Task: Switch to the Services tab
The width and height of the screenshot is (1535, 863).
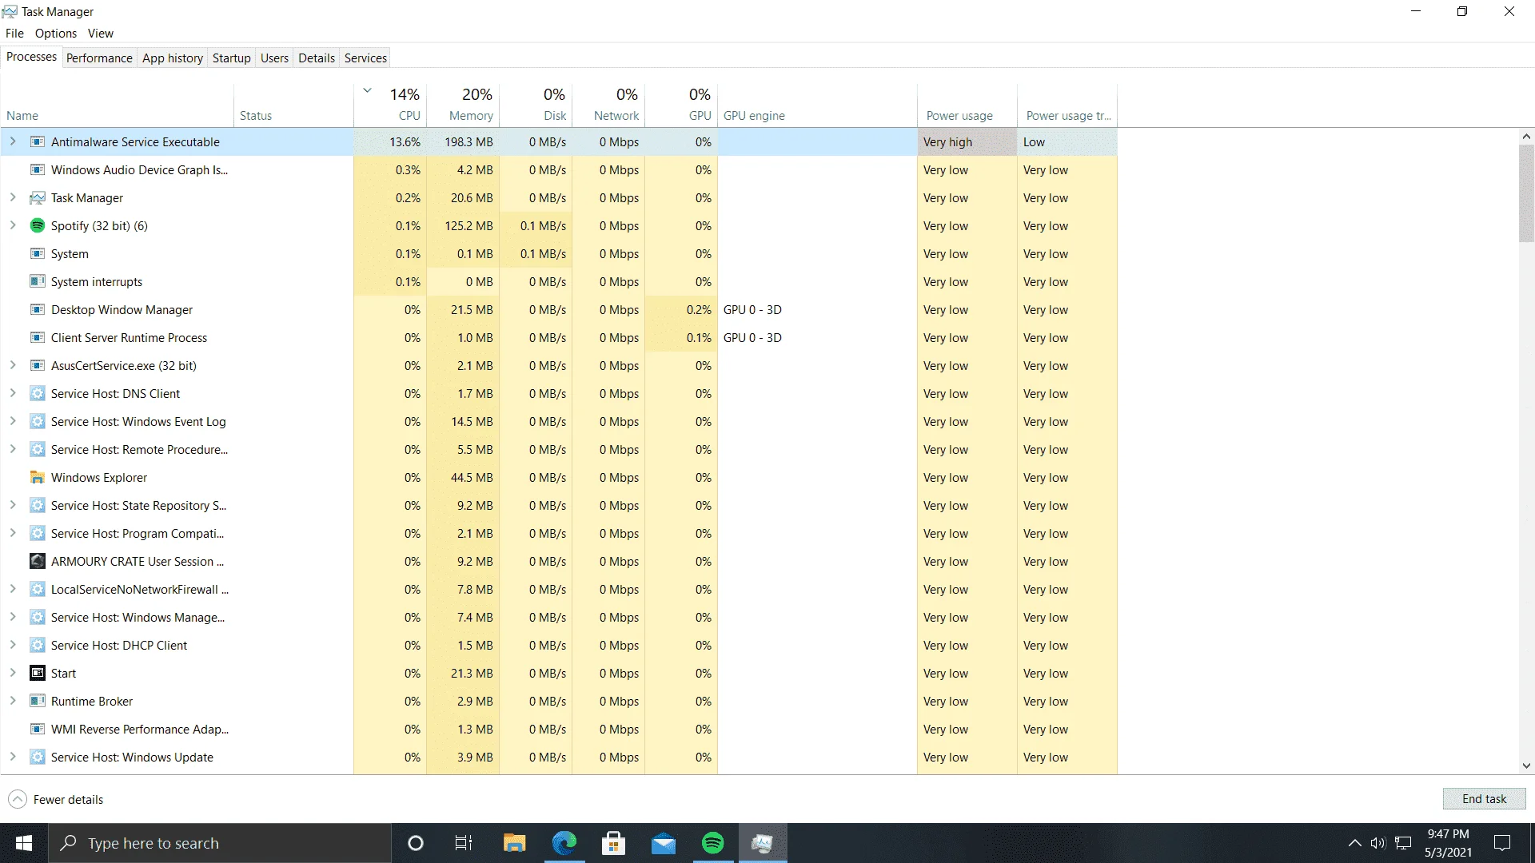Action: (x=365, y=58)
